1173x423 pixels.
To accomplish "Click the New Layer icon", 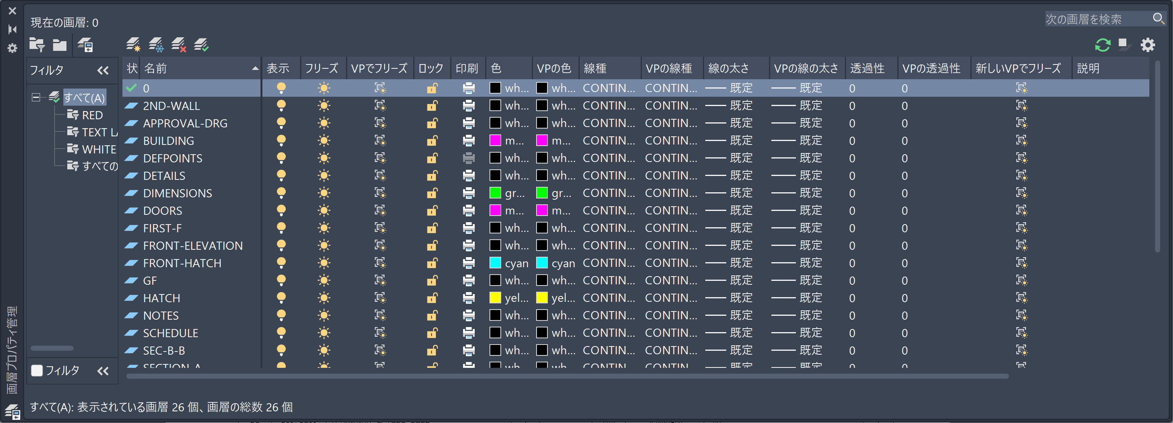I will (x=133, y=45).
